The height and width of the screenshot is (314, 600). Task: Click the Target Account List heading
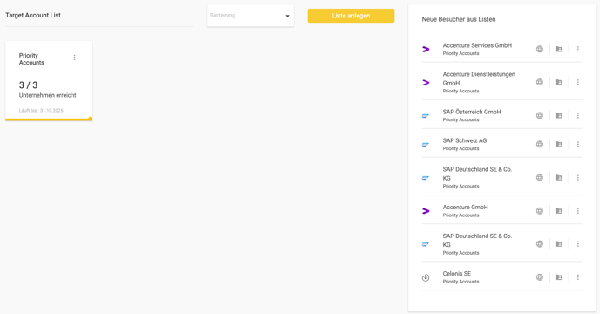pos(33,16)
